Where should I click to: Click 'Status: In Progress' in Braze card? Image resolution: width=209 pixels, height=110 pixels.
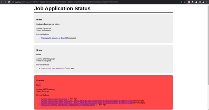point(44,30)
